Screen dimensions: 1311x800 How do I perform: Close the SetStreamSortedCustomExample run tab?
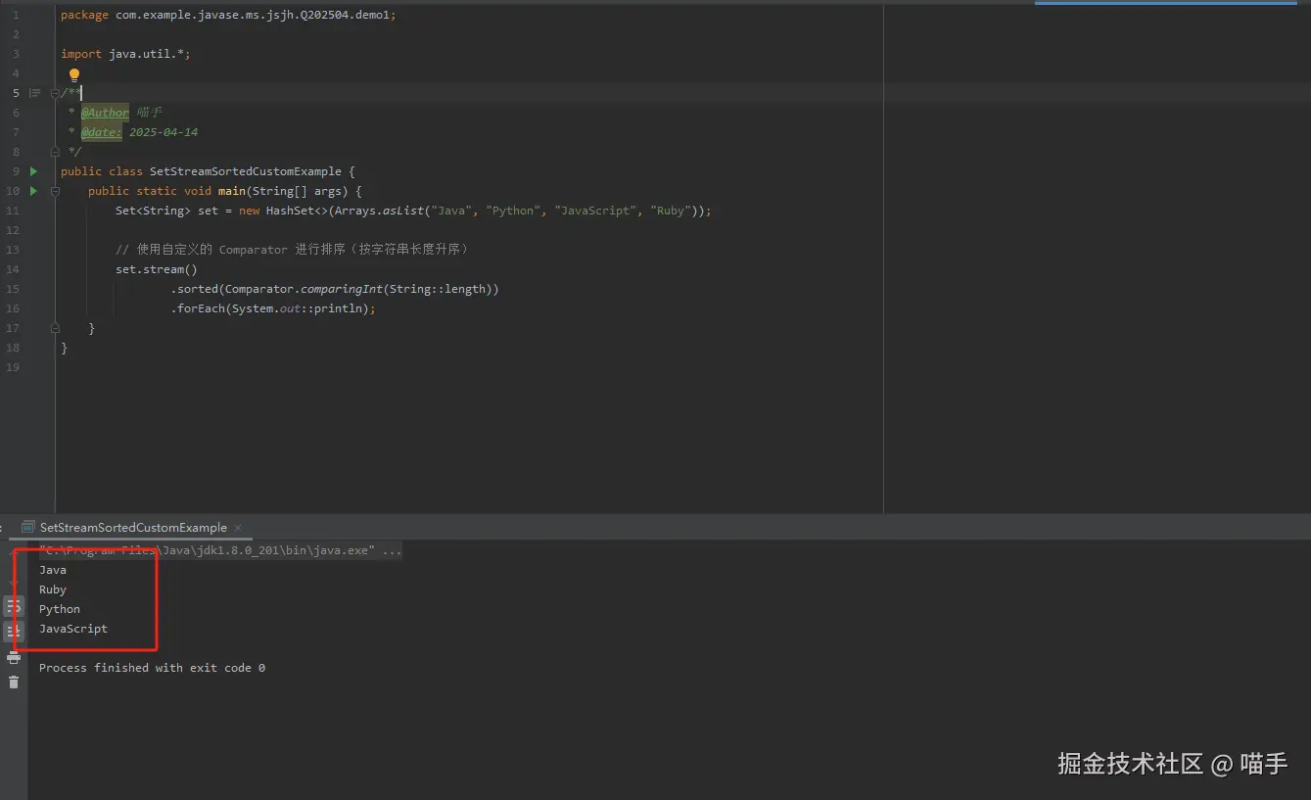point(237,527)
